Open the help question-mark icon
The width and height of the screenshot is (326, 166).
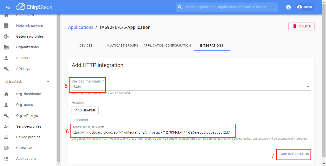coord(288,7)
